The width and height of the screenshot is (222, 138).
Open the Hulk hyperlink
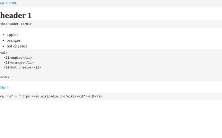click(x=5, y=88)
